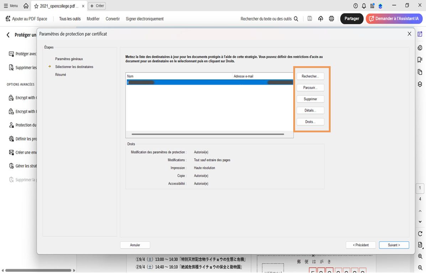Print the PDF document
Image resolution: width=426 pixels, height=275 pixels.
[x=331, y=18]
